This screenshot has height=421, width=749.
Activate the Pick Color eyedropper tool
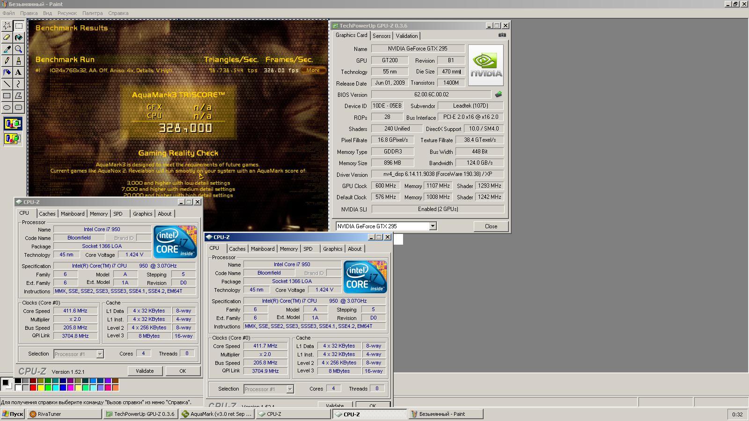pyautogui.click(x=7, y=49)
